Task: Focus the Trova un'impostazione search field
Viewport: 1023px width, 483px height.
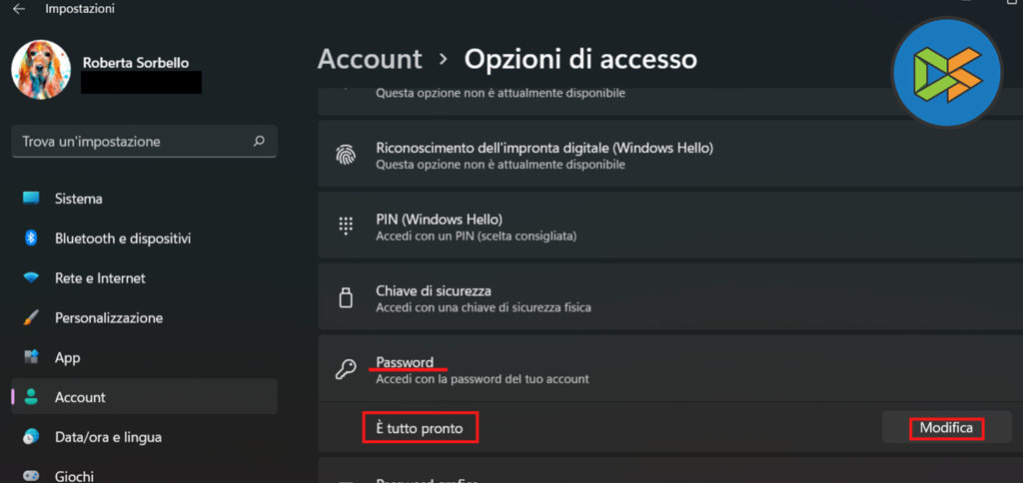Action: click(x=130, y=142)
